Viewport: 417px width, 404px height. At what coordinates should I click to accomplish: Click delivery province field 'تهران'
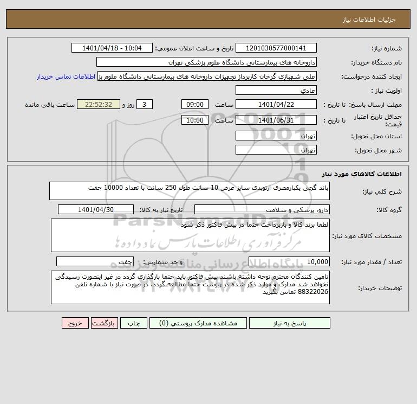(276, 136)
